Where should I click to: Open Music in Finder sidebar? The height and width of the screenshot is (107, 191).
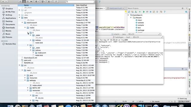click(x=7, y=34)
